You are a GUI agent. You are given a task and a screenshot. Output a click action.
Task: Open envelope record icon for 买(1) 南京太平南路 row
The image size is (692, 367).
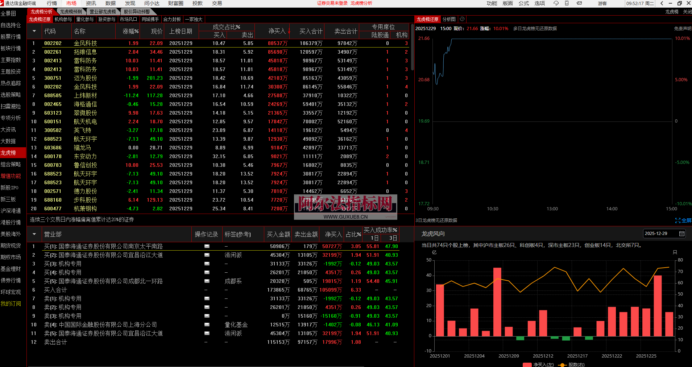click(207, 246)
